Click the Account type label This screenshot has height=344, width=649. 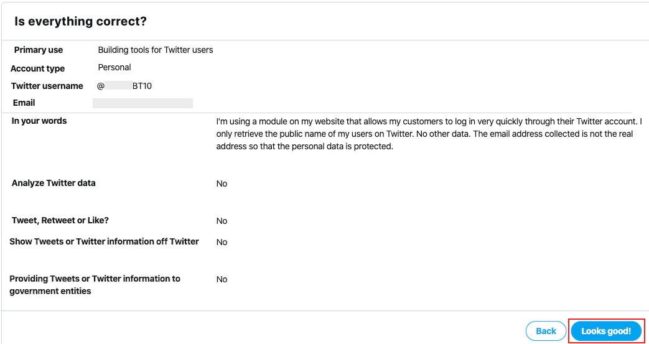coord(38,68)
